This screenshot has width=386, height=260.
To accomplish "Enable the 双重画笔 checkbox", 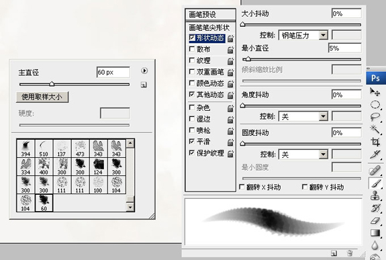I will tap(192, 71).
